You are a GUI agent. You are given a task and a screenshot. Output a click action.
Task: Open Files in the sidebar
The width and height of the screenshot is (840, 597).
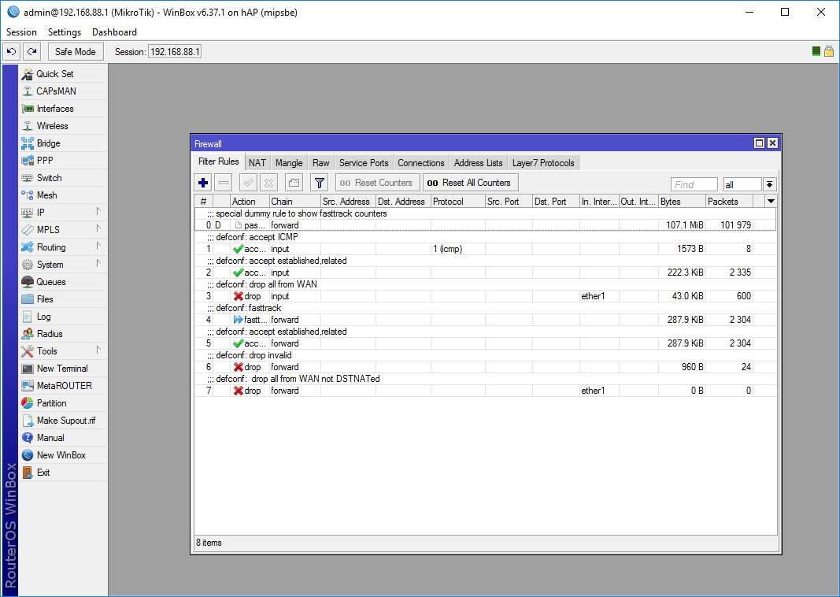(63, 299)
